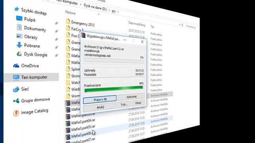
Task: Click the Image Catalog icon
Action: 16,113
